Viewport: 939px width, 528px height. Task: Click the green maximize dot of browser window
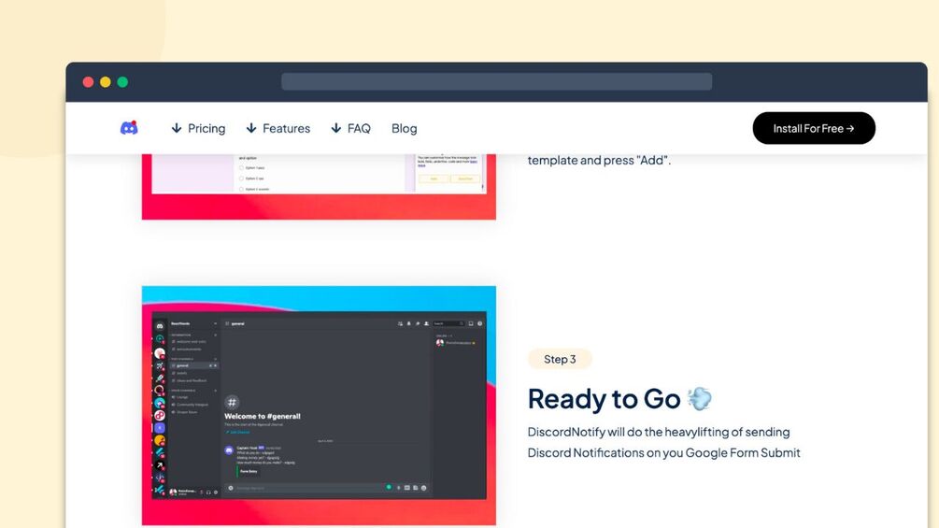[122, 82]
